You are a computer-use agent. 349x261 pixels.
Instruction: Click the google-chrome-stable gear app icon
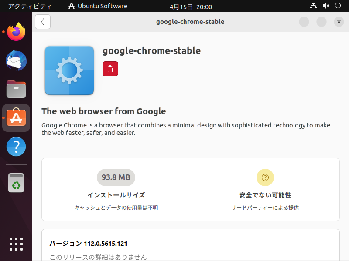click(69, 70)
